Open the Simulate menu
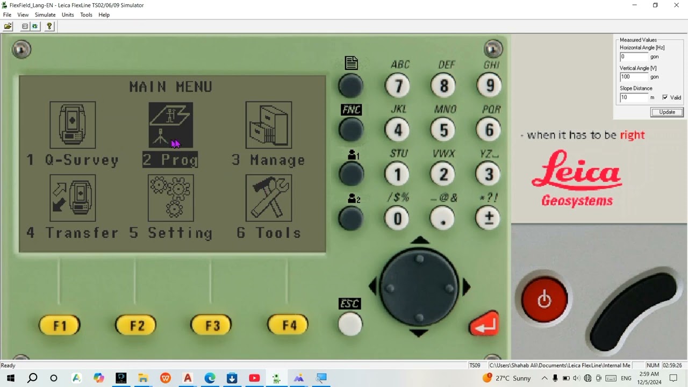The width and height of the screenshot is (688, 387). (45, 15)
